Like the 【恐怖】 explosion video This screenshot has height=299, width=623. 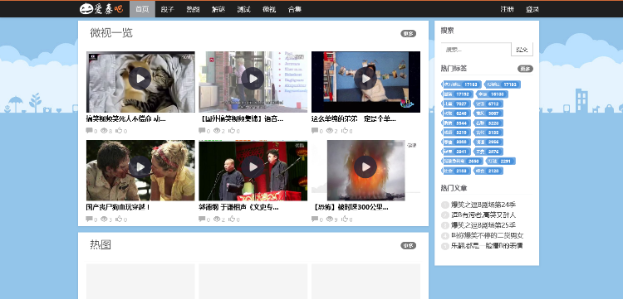344,219
